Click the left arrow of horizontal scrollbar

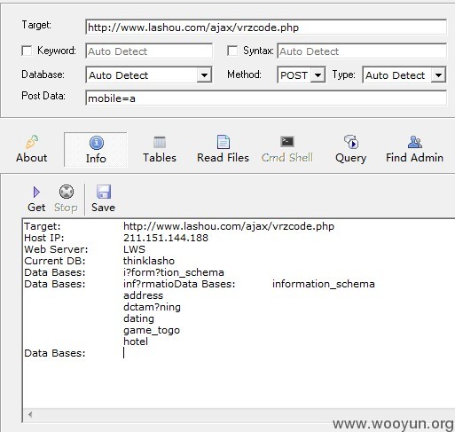(30, 414)
